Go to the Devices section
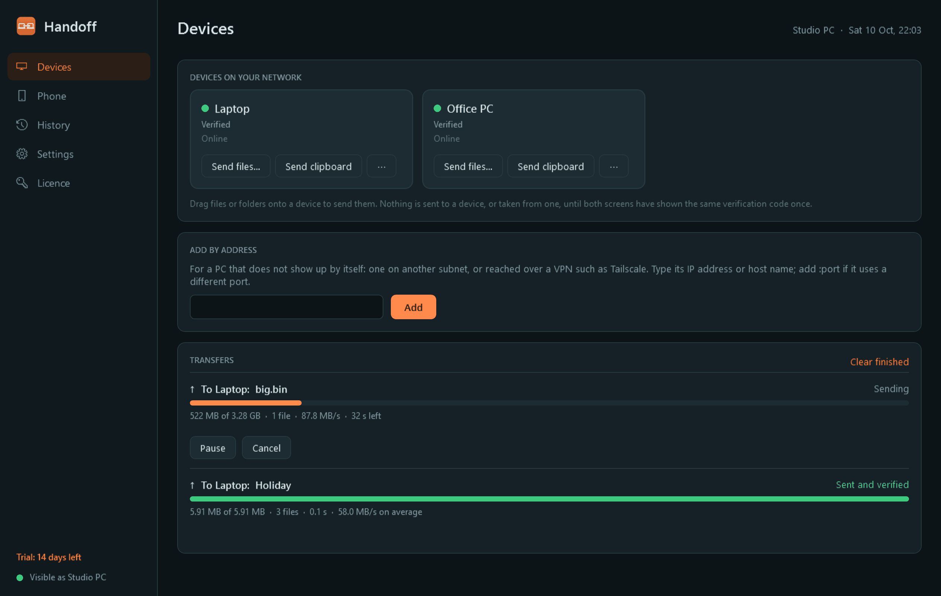Screen dimensions: 941x596 click(79, 67)
